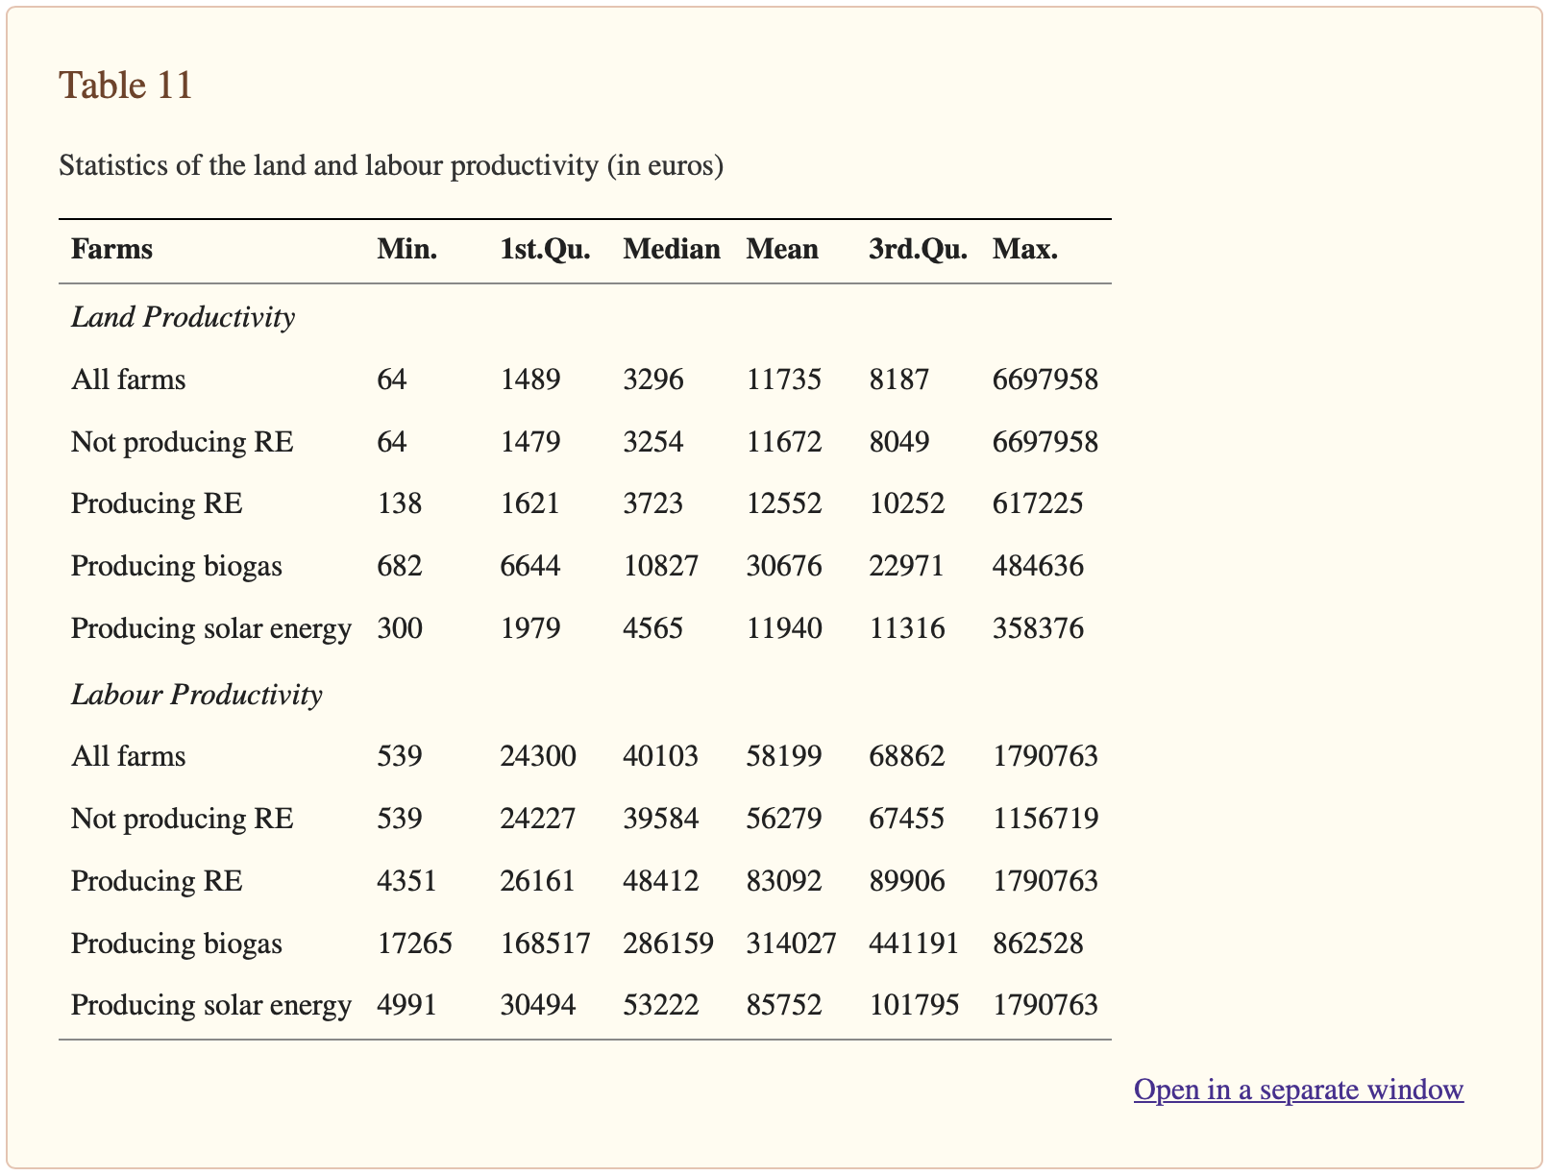Select the Farms column header
Viewport: 1549px width, 1176px height.
point(111,250)
